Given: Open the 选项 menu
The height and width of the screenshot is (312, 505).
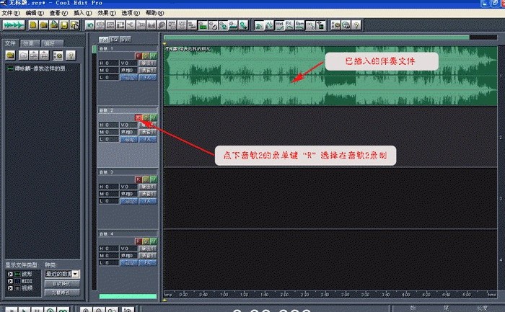Looking at the screenshot, I should (x=131, y=13).
